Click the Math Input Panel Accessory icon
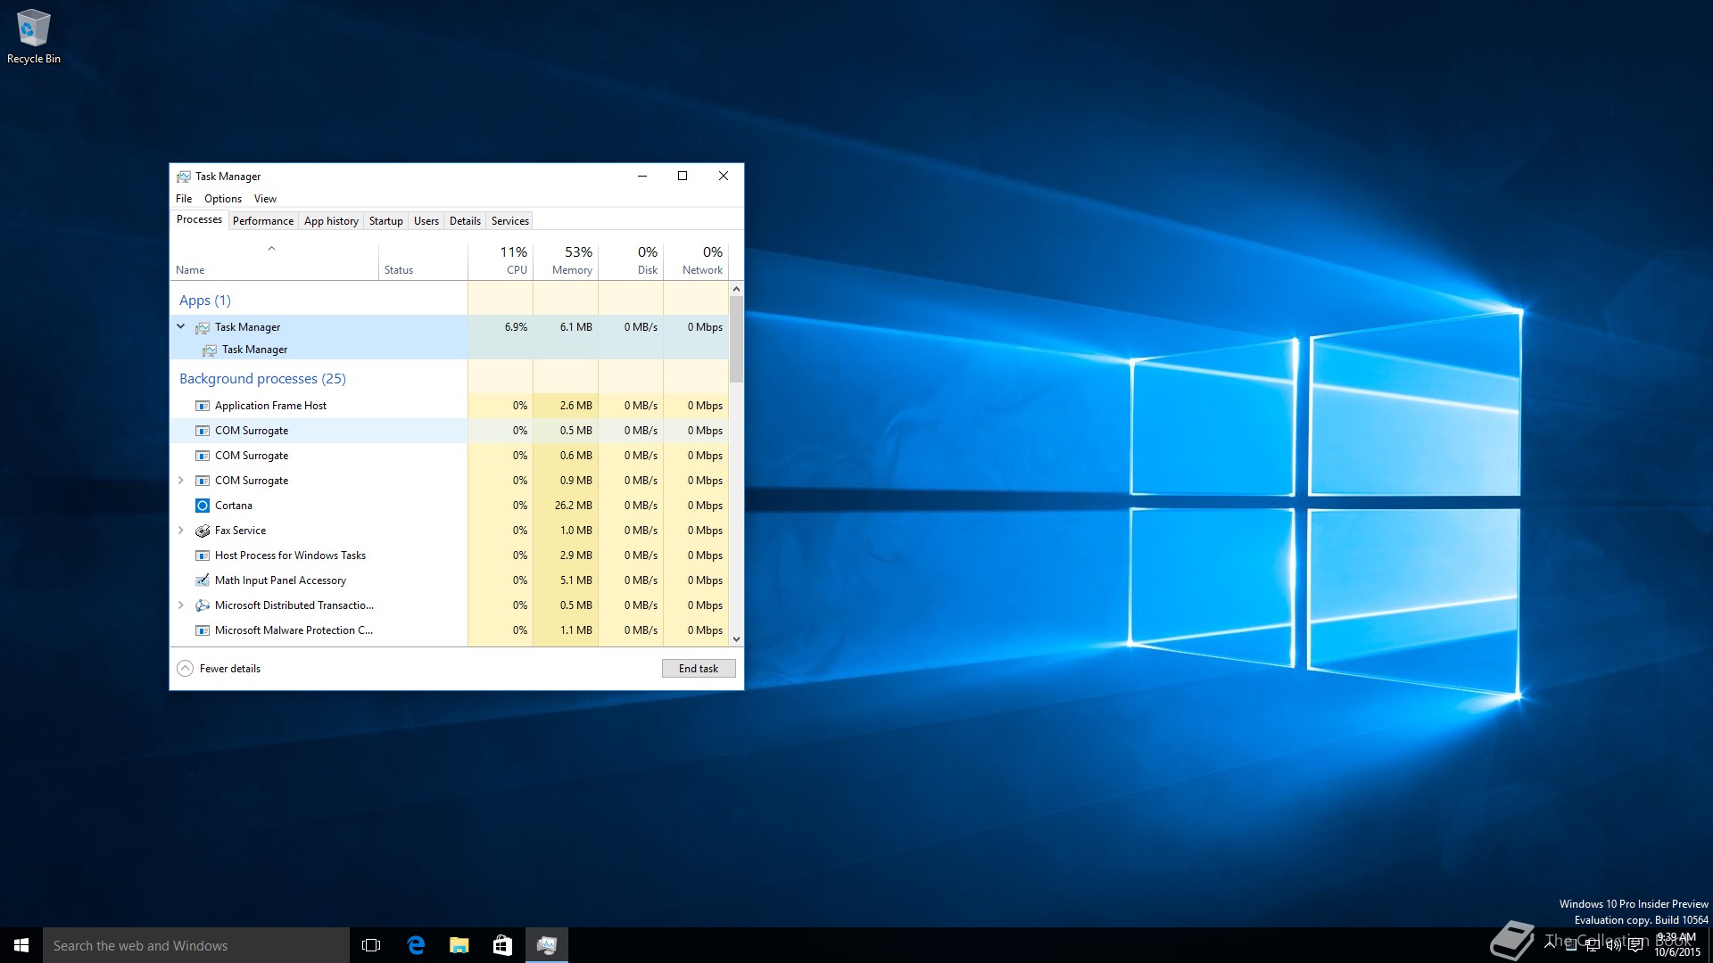This screenshot has height=963, width=1713. tap(203, 580)
